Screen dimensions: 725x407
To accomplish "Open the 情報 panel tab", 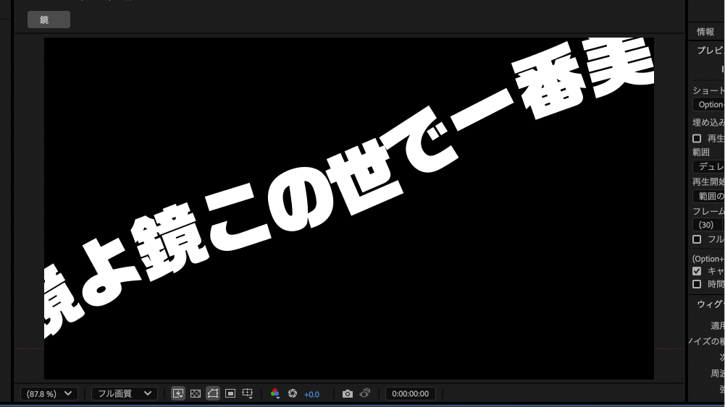I will (x=705, y=32).
